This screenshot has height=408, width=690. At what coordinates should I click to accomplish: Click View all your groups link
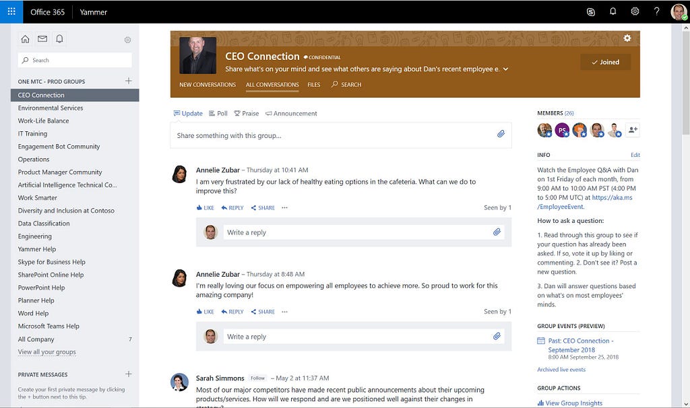pyautogui.click(x=46, y=351)
